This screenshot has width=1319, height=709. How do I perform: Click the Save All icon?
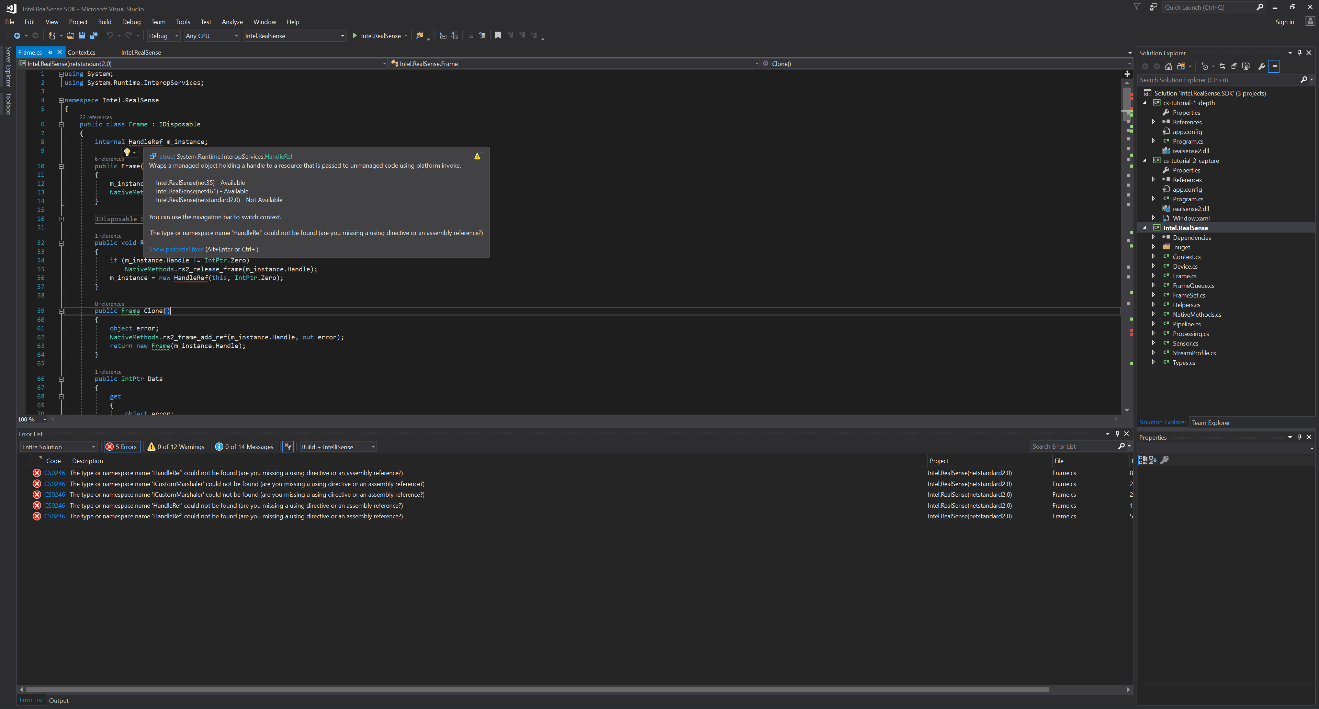[93, 35]
